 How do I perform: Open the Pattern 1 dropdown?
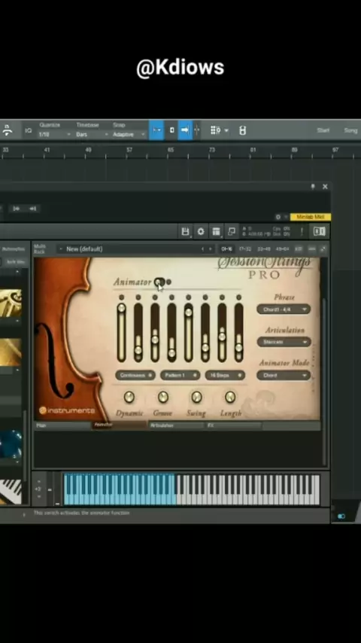pyautogui.click(x=180, y=375)
